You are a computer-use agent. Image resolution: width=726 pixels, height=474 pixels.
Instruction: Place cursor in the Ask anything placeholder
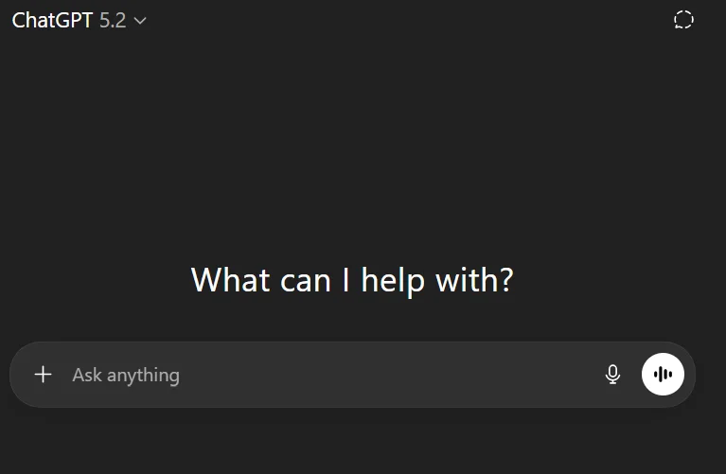(126, 375)
